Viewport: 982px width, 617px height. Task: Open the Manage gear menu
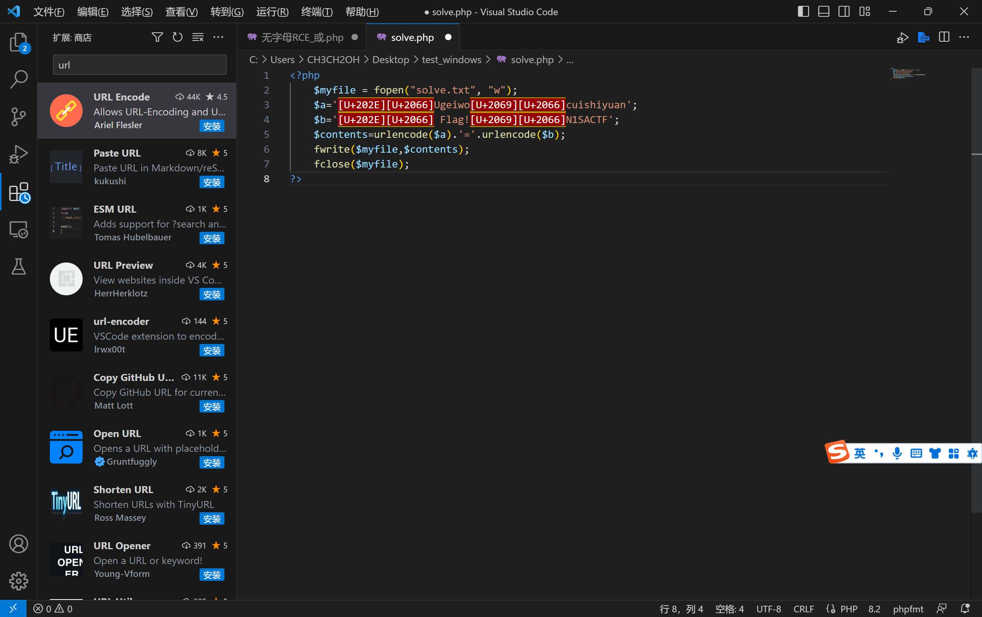click(x=19, y=582)
